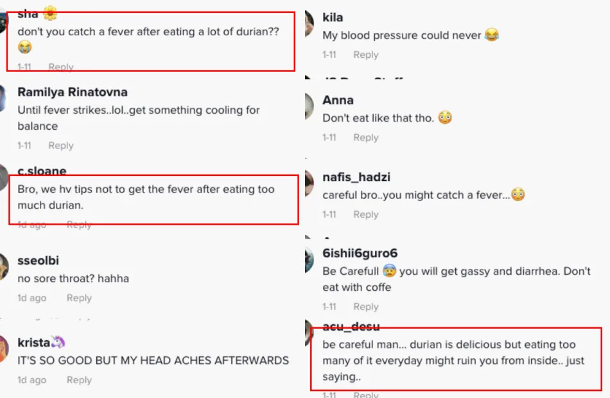The image size is (610, 398).
Task: Reply to nafis_hadzi's fever comment
Action: [365, 214]
